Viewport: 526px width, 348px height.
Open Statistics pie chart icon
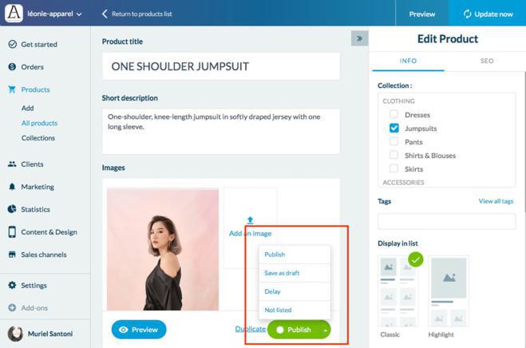[x=12, y=209]
